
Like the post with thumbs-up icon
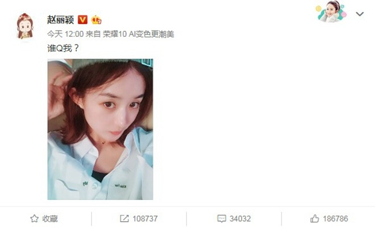[x=315, y=218]
